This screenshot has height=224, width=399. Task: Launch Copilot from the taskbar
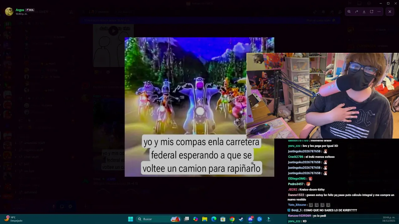point(195,219)
